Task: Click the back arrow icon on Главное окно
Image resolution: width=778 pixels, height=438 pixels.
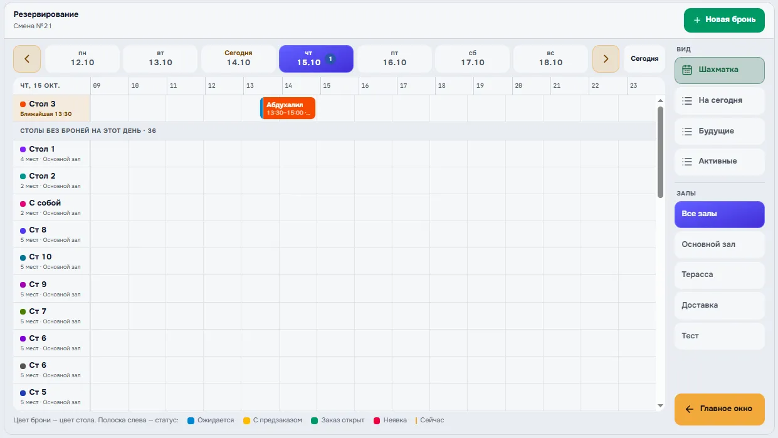Action: coord(690,409)
